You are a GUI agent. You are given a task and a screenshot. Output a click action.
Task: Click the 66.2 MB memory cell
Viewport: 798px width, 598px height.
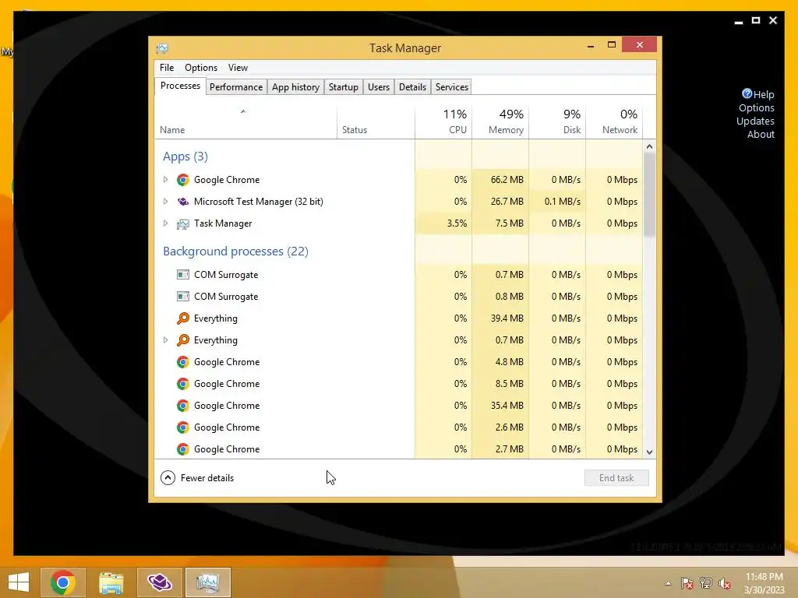[500, 180]
